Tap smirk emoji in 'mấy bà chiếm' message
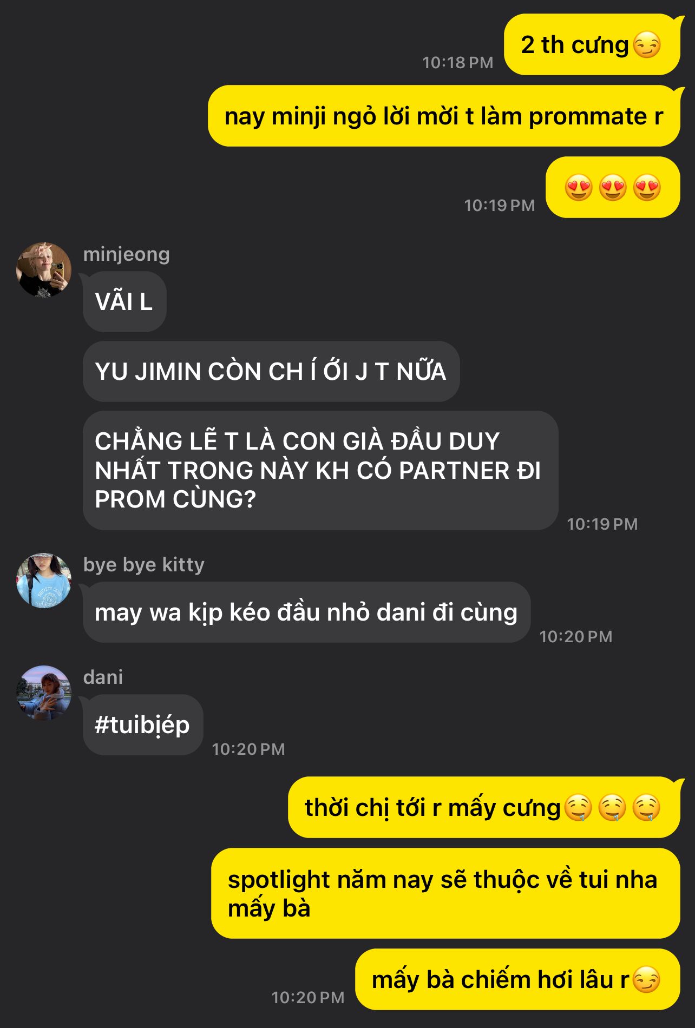This screenshot has height=1028, width=695. pos(646,980)
